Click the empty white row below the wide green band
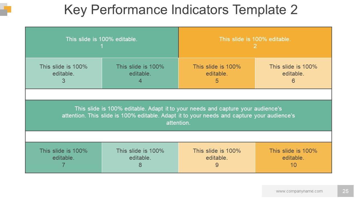 [178, 137]
